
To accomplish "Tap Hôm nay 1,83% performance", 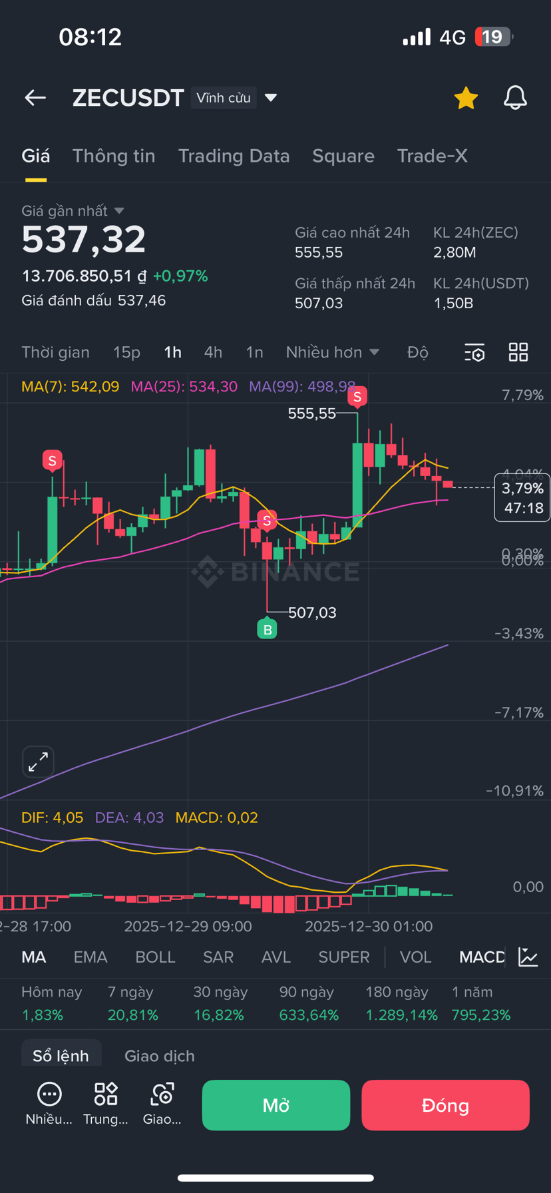I will 52,1003.
